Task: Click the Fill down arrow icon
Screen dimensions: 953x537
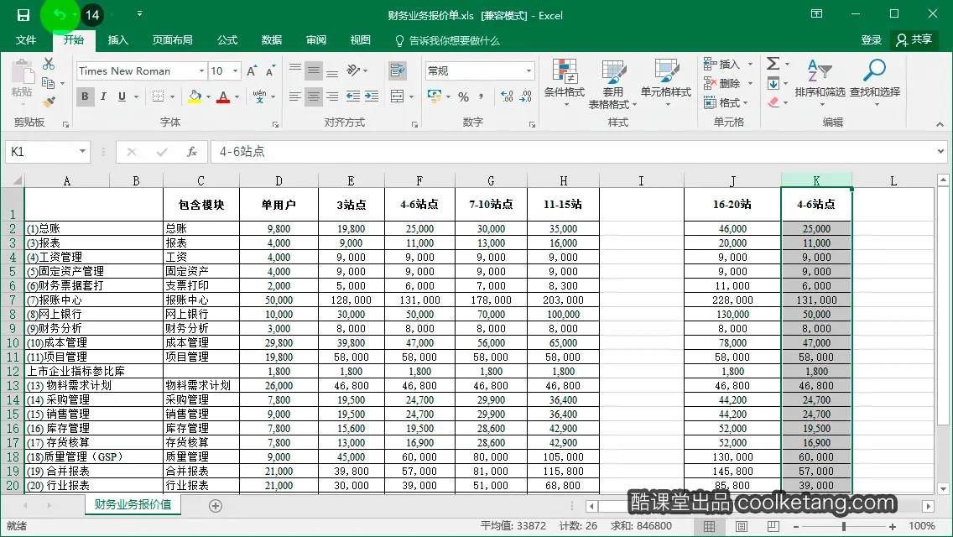Action: pos(773,83)
